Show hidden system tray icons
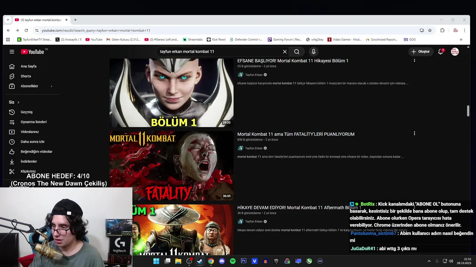Viewport: 476px width, 267px height. [x=429, y=261]
